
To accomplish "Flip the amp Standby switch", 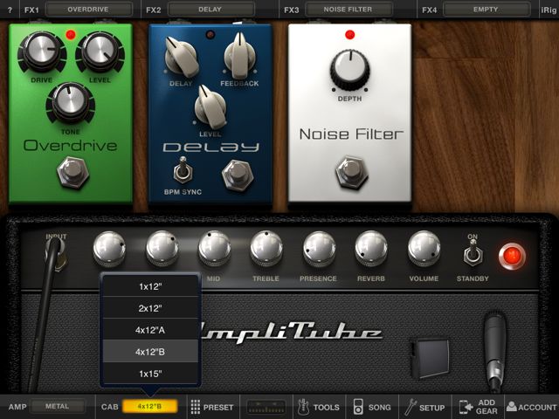I will pos(473,253).
